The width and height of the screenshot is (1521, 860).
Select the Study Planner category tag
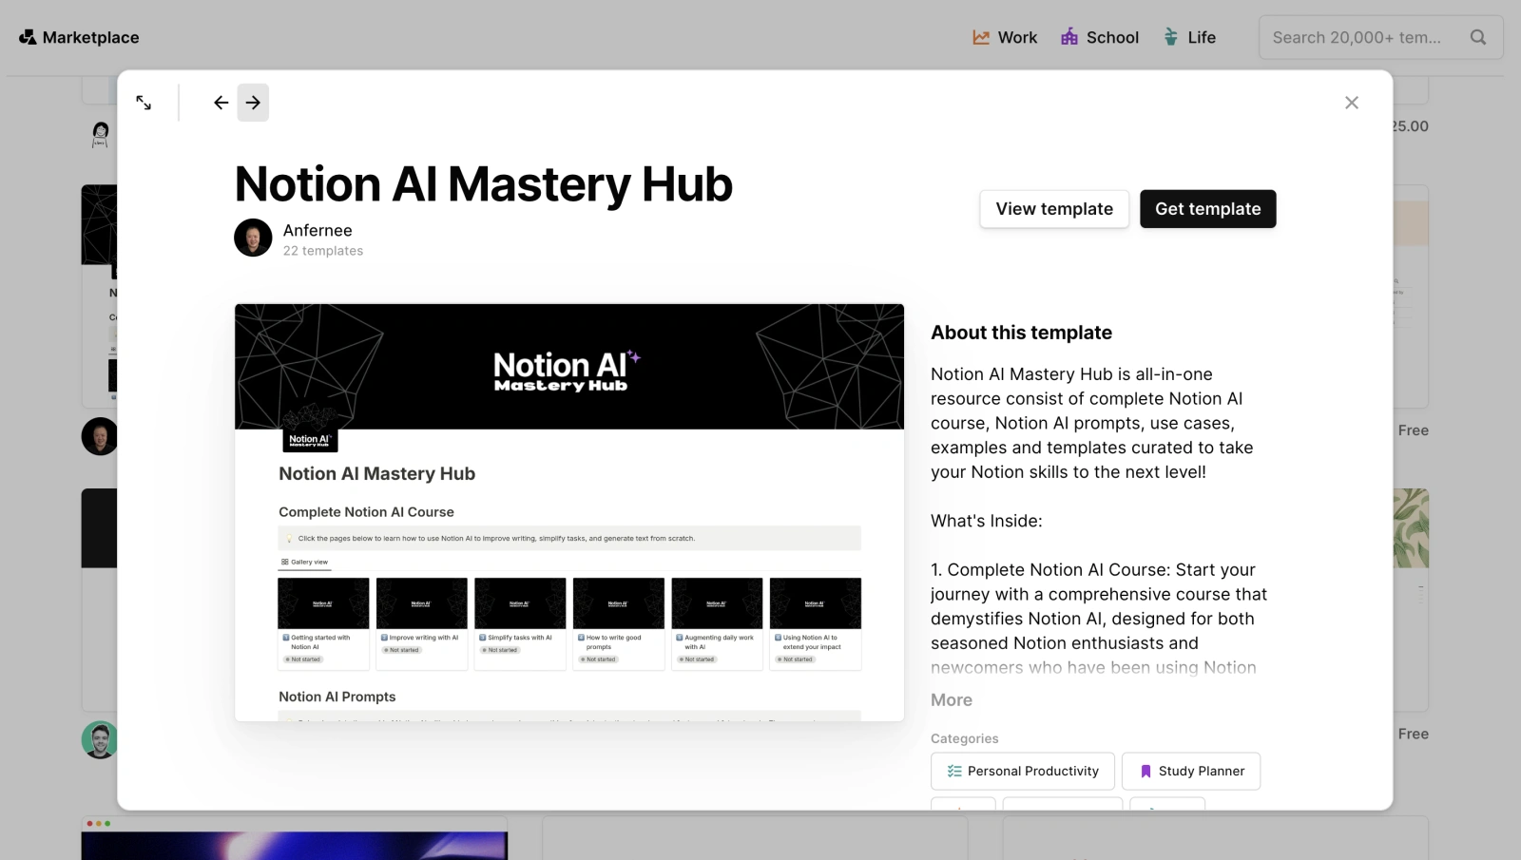[1190, 772]
